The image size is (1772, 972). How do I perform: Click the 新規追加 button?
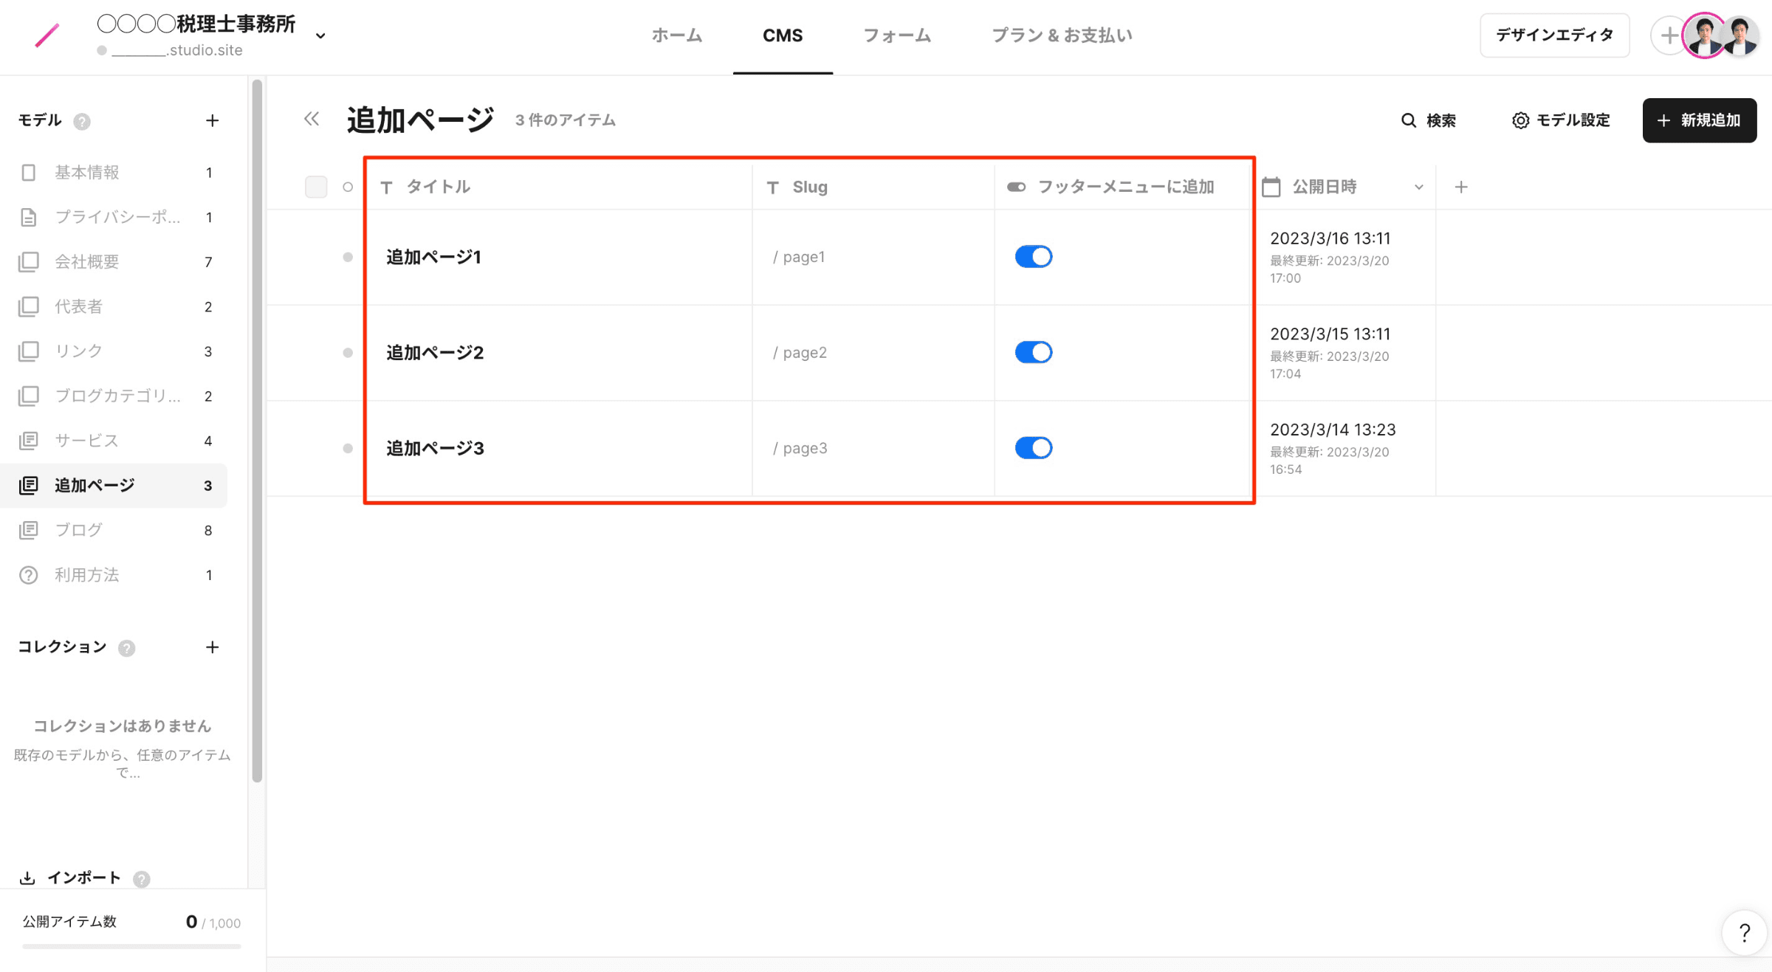coord(1699,120)
